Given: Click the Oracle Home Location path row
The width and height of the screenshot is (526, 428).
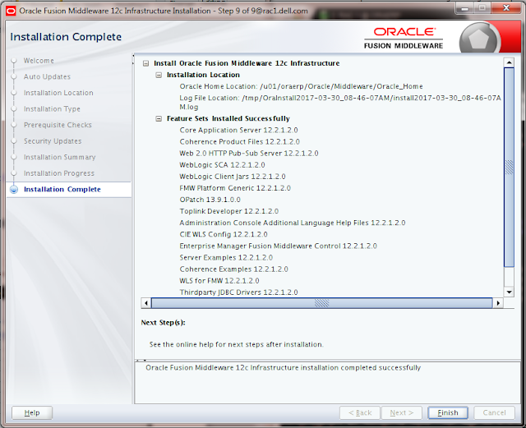Looking at the screenshot, I should (x=301, y=86).
